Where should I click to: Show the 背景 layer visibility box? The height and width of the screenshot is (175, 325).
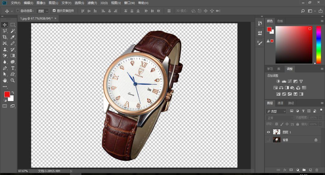click(268, 140)
